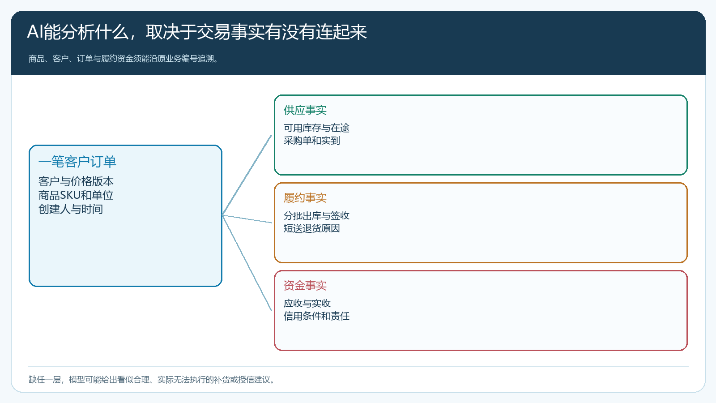The width and height of the screenshot is (716, 403).
Task: Click the 分批出库与签收 text
Action: click(x=316, y=216)
